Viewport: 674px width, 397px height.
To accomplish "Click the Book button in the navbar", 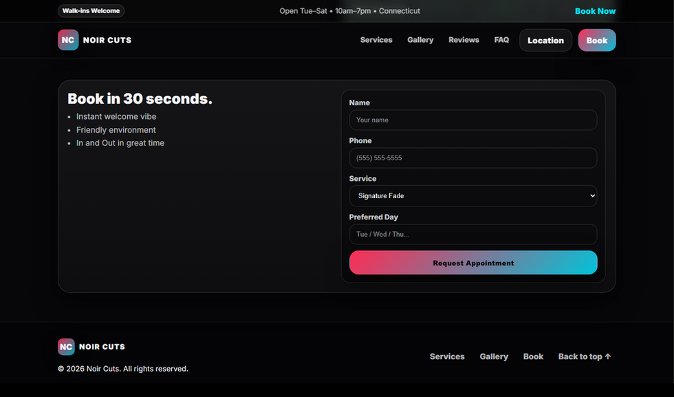I will click(596, 40).
